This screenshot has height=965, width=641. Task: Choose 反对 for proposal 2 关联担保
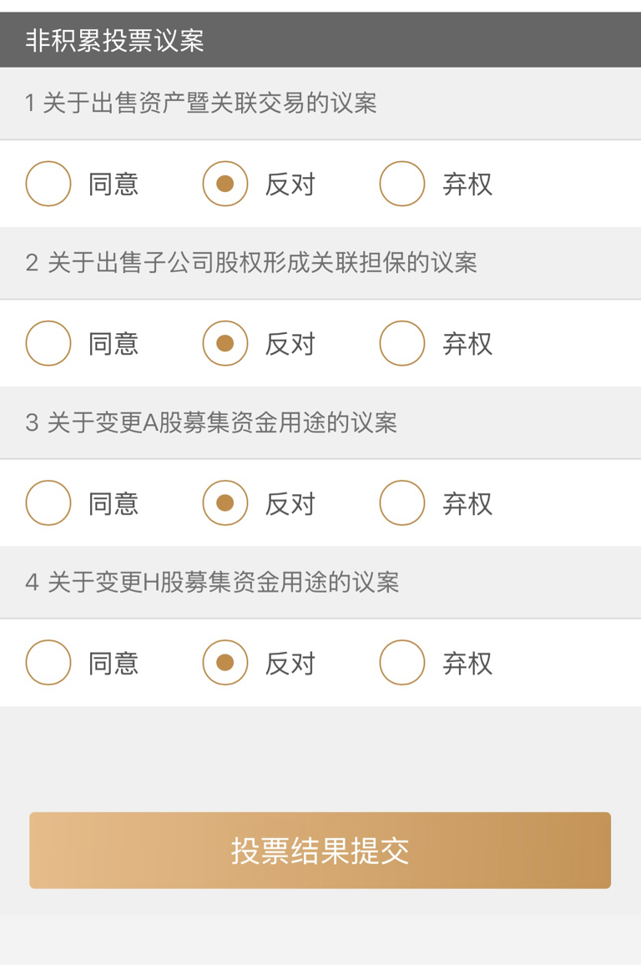[x=225, y=343]
